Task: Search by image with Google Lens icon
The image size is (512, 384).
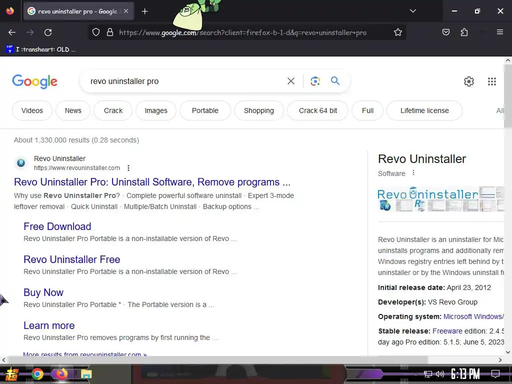Action: (x=315, y=81)
